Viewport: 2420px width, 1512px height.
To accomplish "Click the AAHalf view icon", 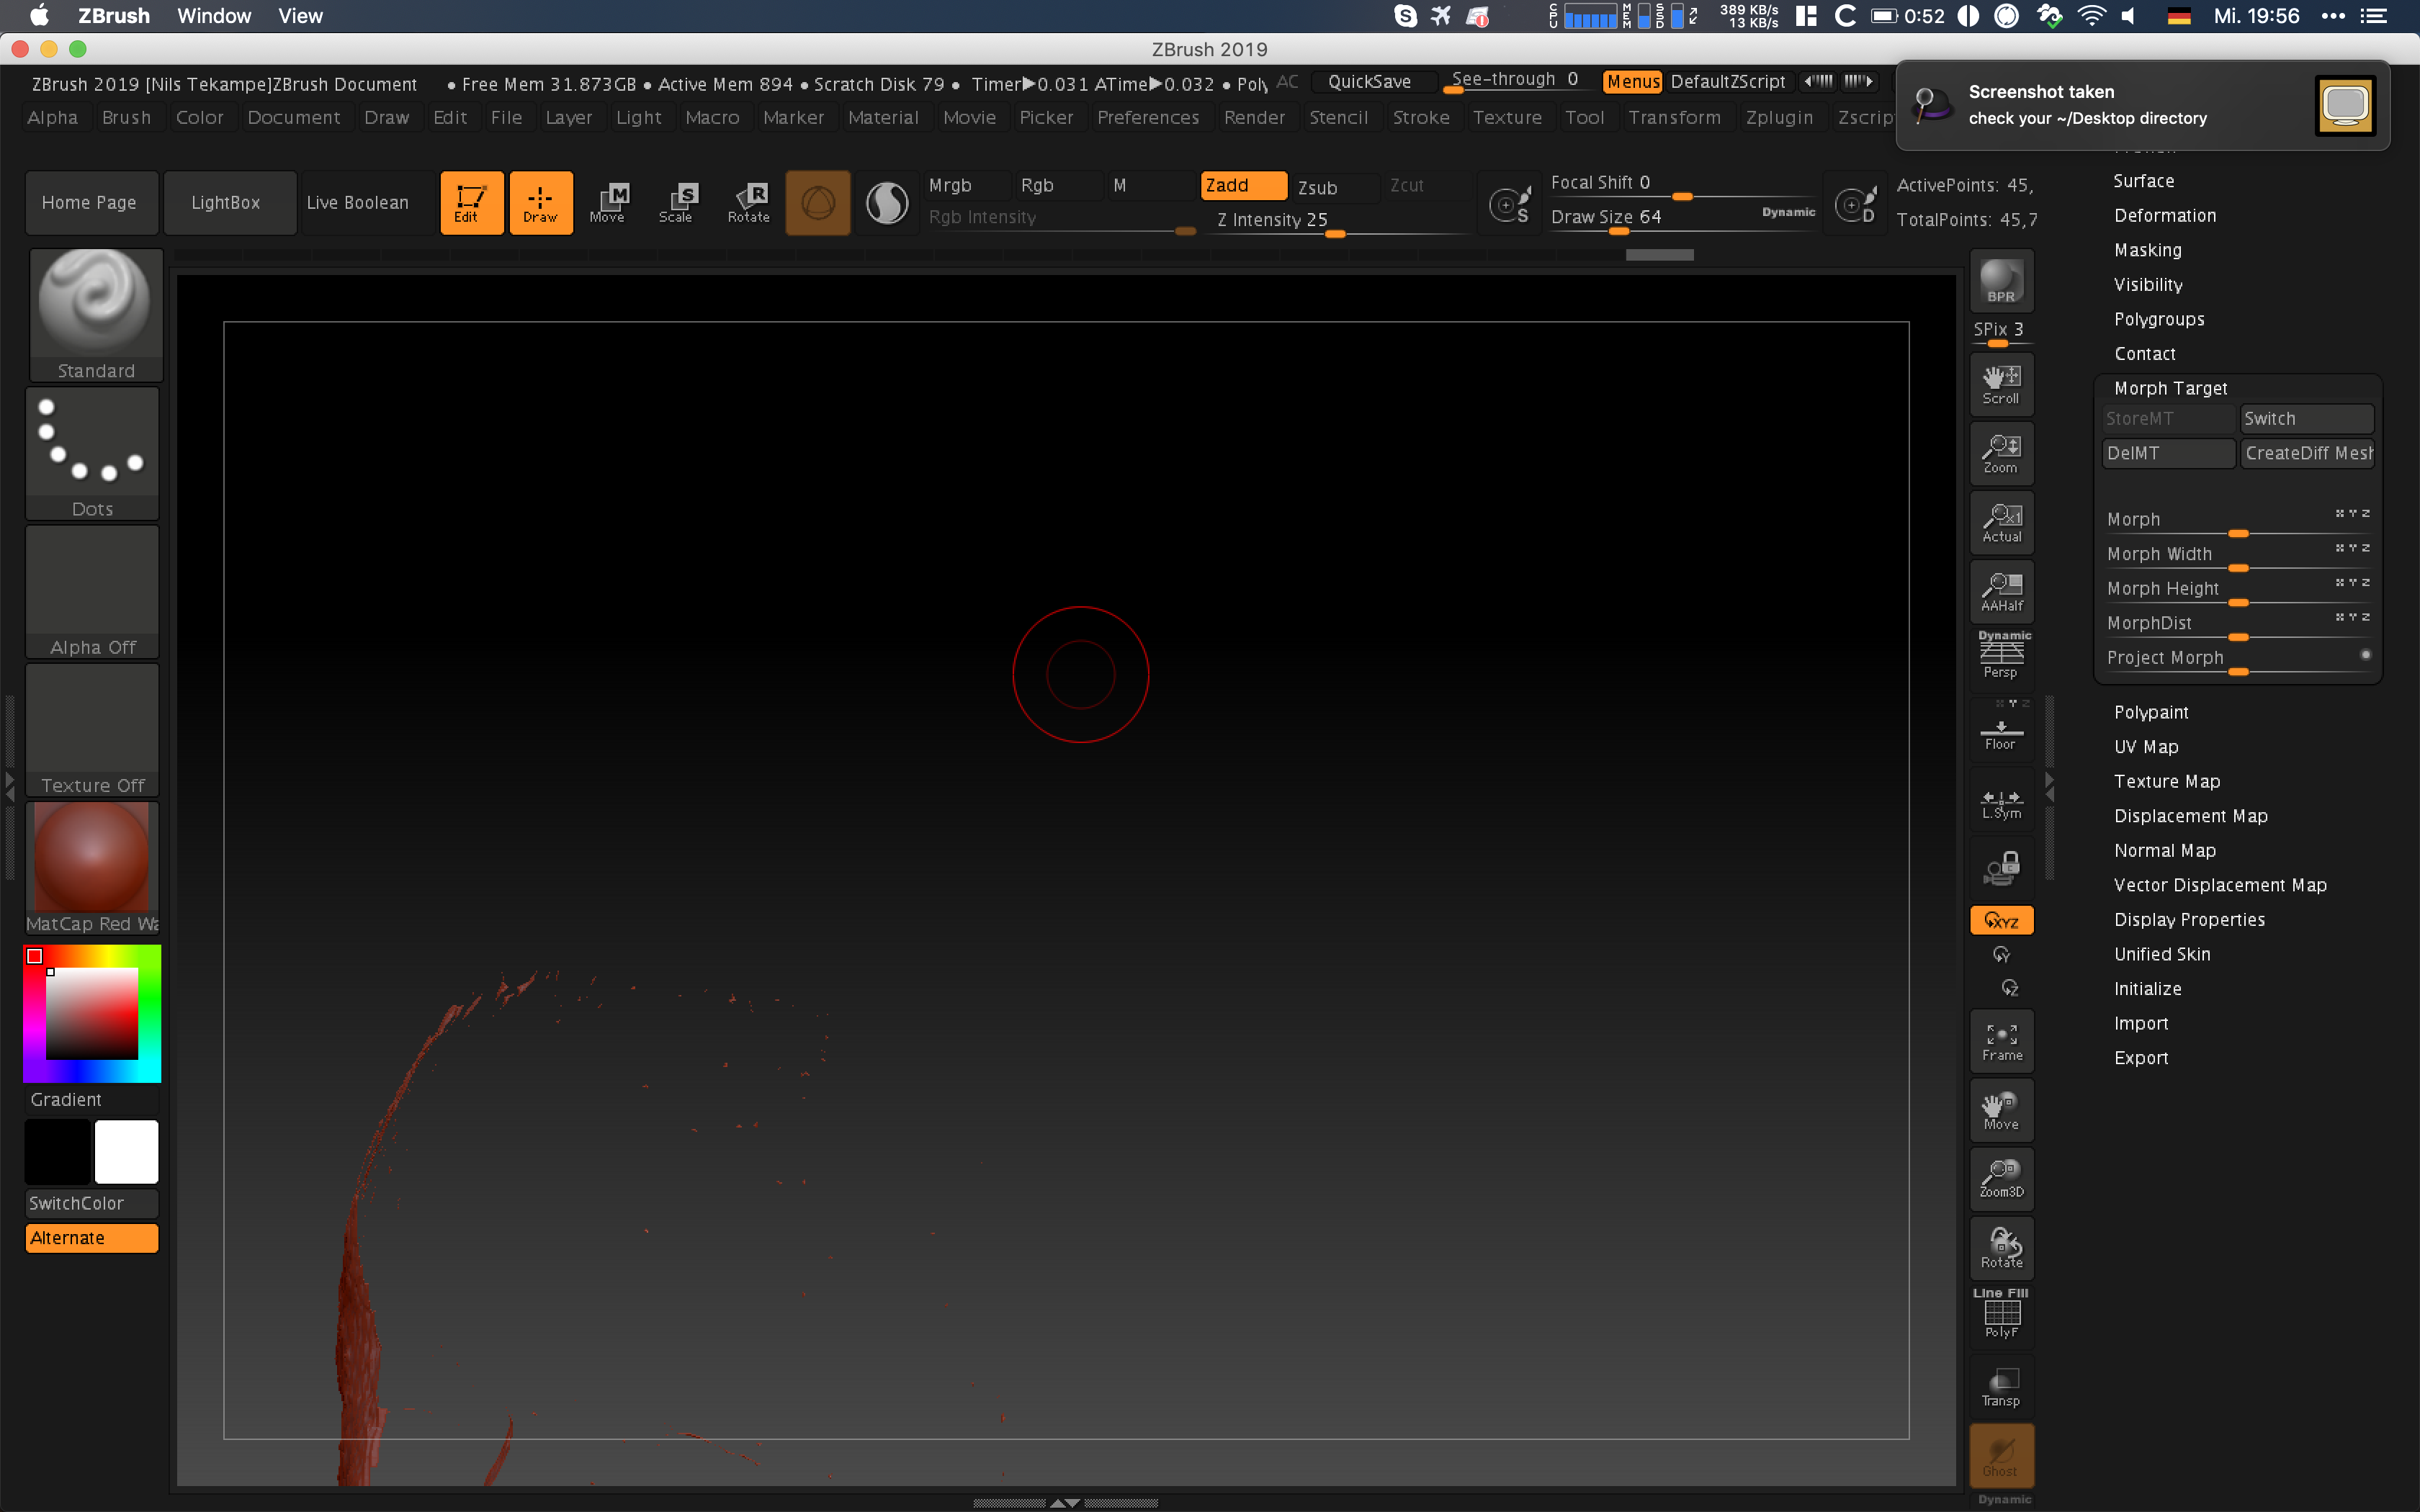I will click(x=2002, y=591).
